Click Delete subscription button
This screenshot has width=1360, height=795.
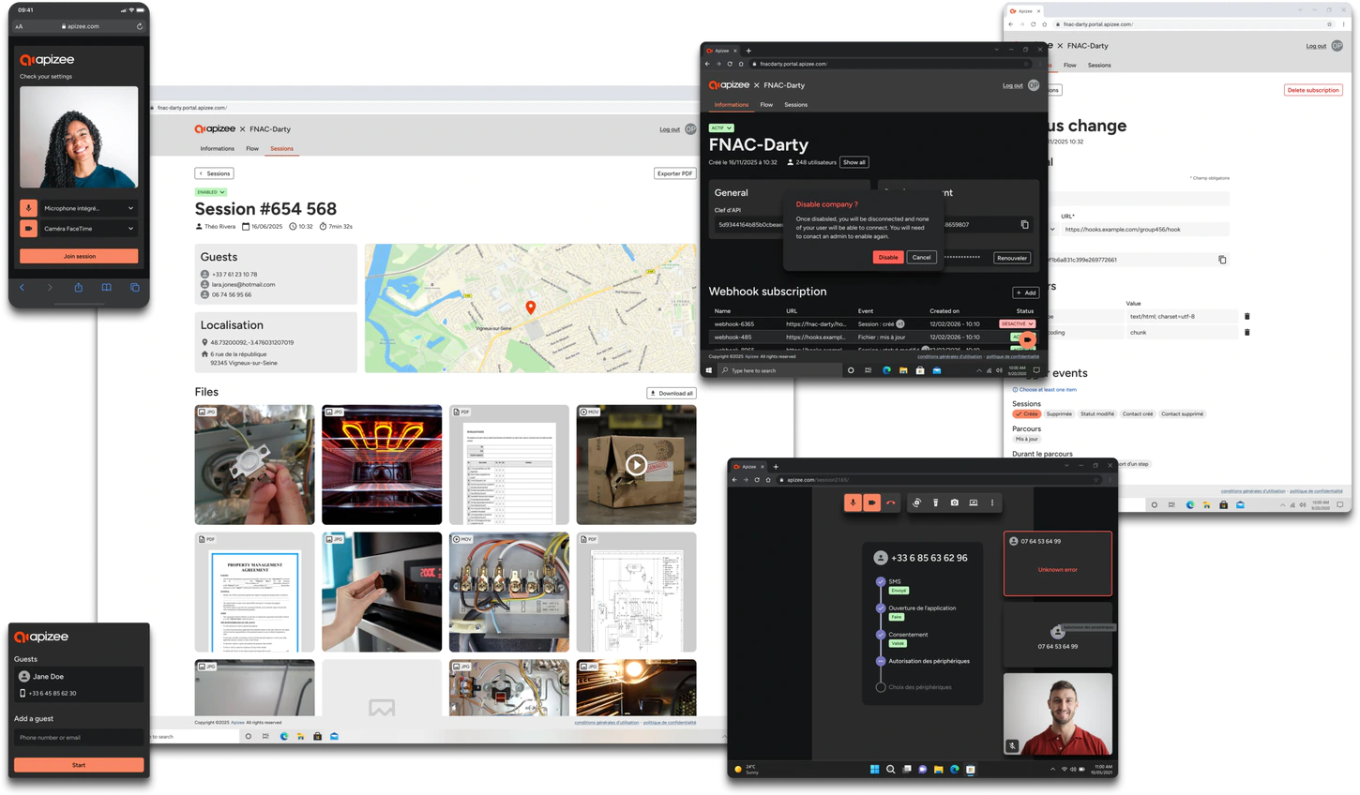(x=1313, y=90)
